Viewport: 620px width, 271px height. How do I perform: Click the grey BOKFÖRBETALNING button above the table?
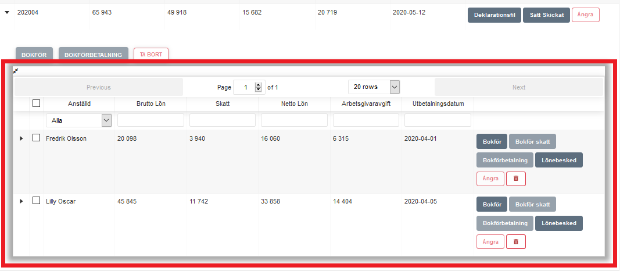click(93, 55)
